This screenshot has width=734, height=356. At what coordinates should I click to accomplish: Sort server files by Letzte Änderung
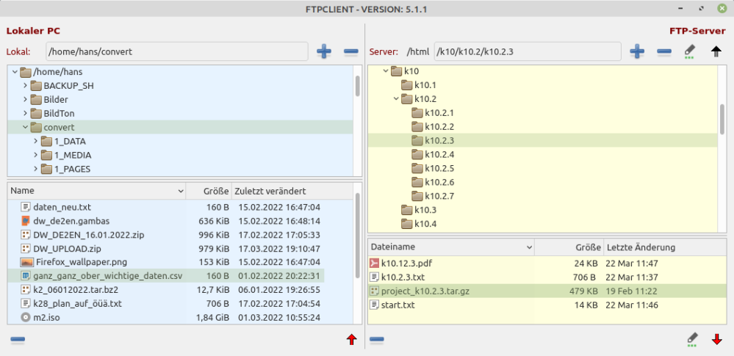click(641, 247)
